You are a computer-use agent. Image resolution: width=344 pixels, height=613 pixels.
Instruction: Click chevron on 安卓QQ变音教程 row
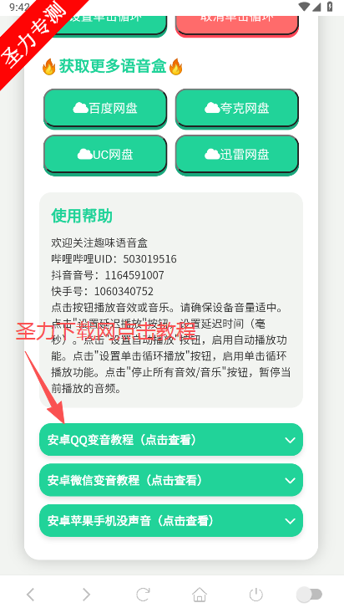coord(290,440)
